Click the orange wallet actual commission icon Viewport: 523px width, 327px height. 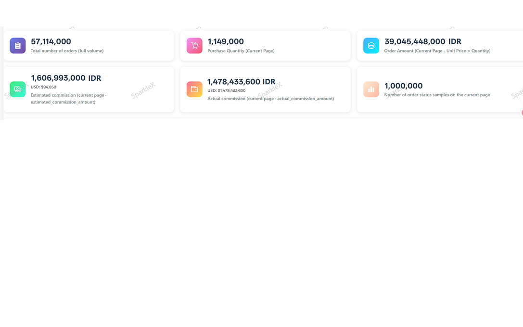tap(194, 89)
